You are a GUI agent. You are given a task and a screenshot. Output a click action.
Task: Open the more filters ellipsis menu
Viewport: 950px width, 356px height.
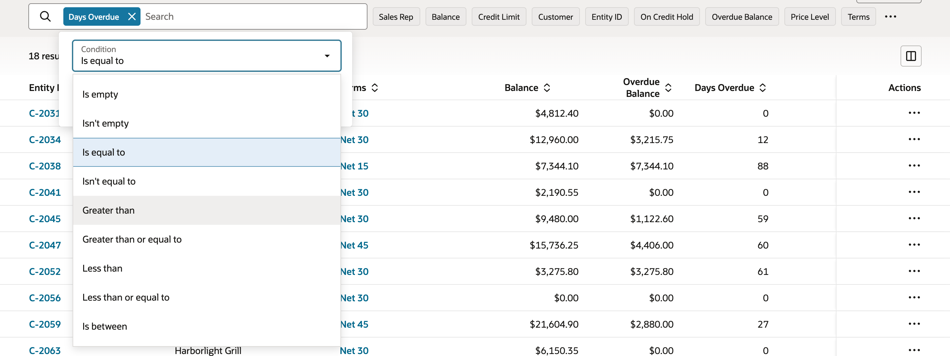890,16
